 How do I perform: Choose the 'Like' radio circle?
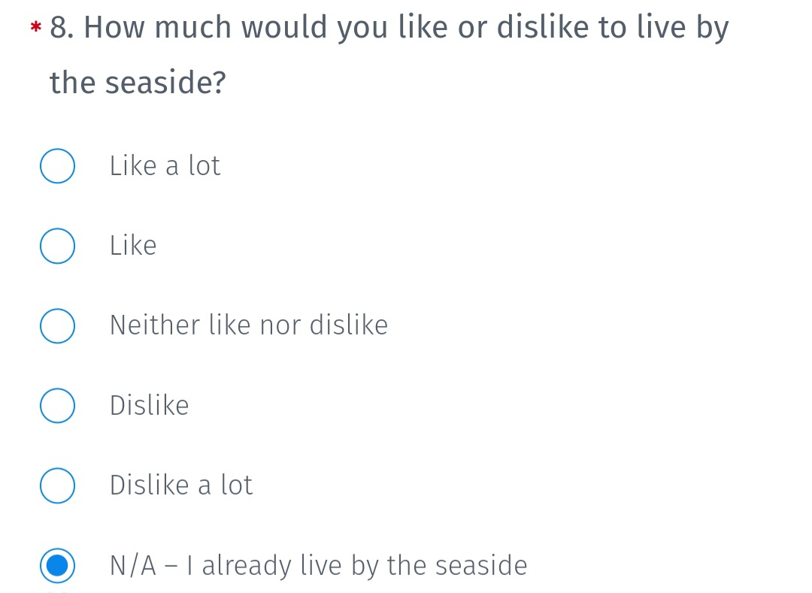point(57,246)
